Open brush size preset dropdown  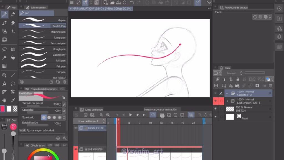click(64, 104)
